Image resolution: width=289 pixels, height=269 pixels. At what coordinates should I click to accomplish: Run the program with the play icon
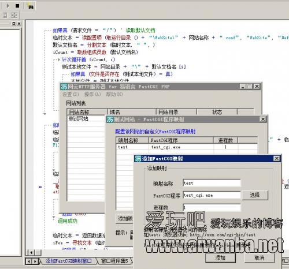click(8, 6)
